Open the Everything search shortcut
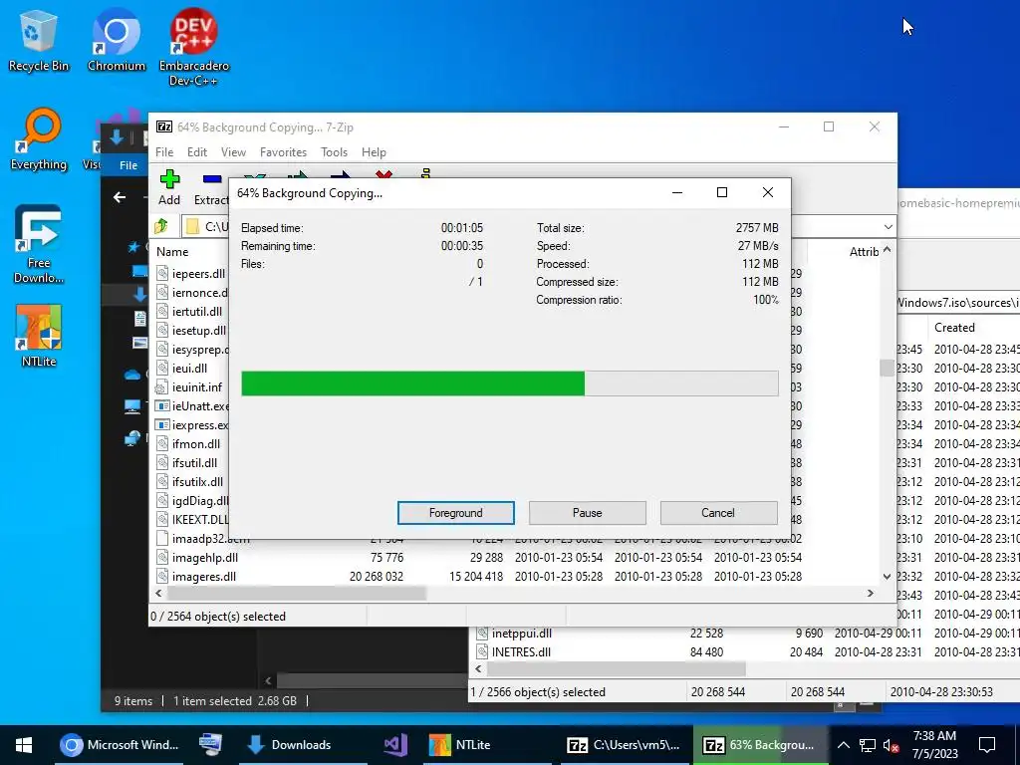Image resolution: width=1020 pixels, height=765 pixels. coord(39,138)
